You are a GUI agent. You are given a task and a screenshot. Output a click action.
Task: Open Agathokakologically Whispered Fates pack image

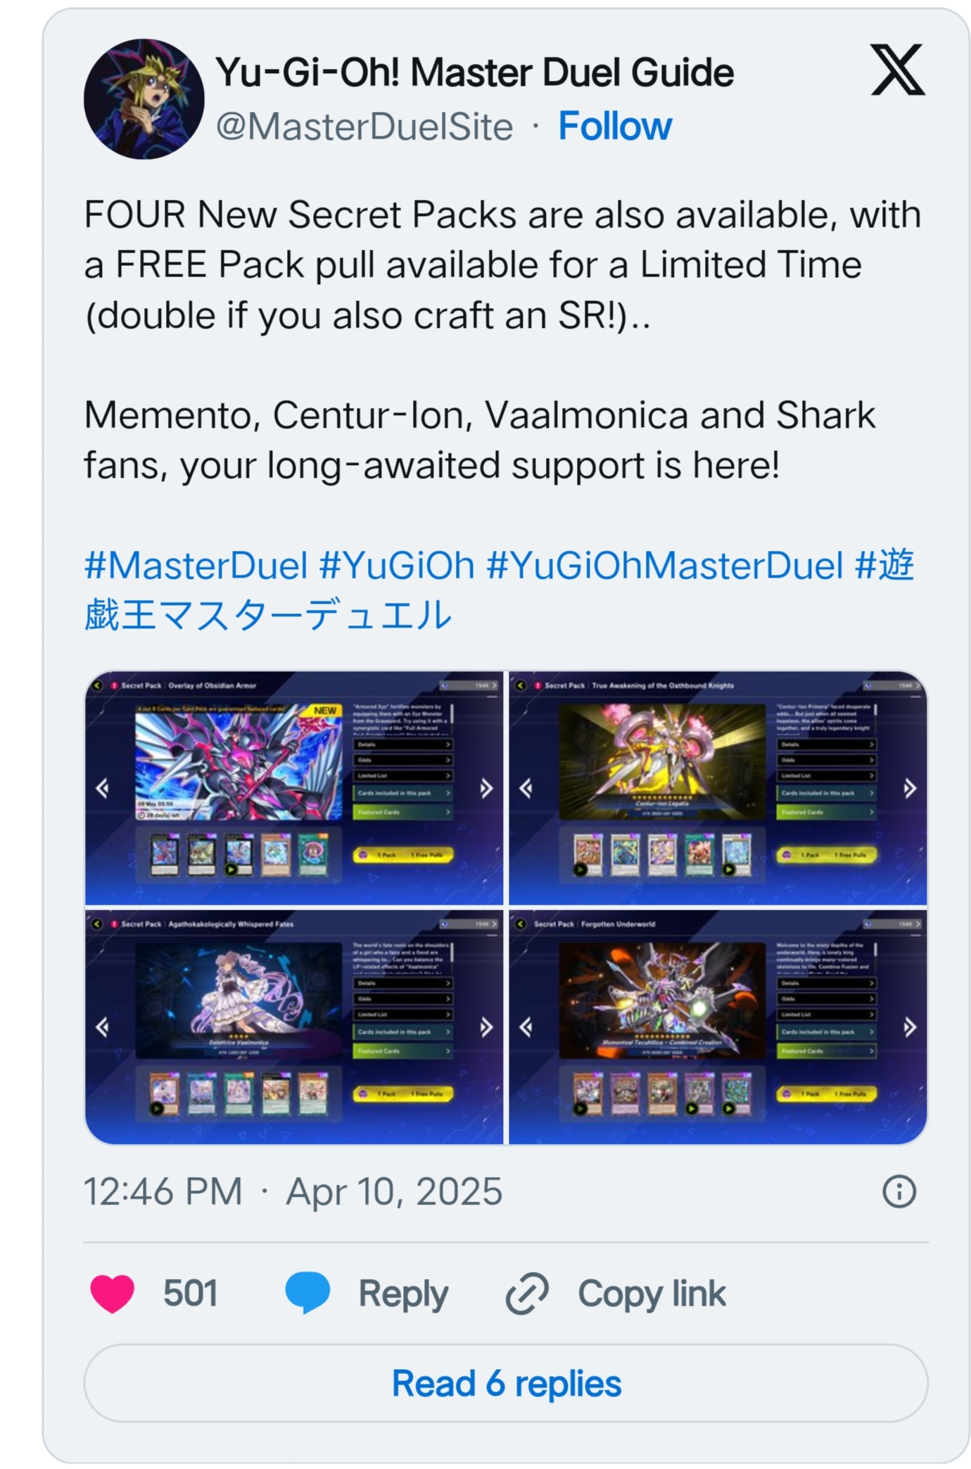click(x=294, y=1027)
